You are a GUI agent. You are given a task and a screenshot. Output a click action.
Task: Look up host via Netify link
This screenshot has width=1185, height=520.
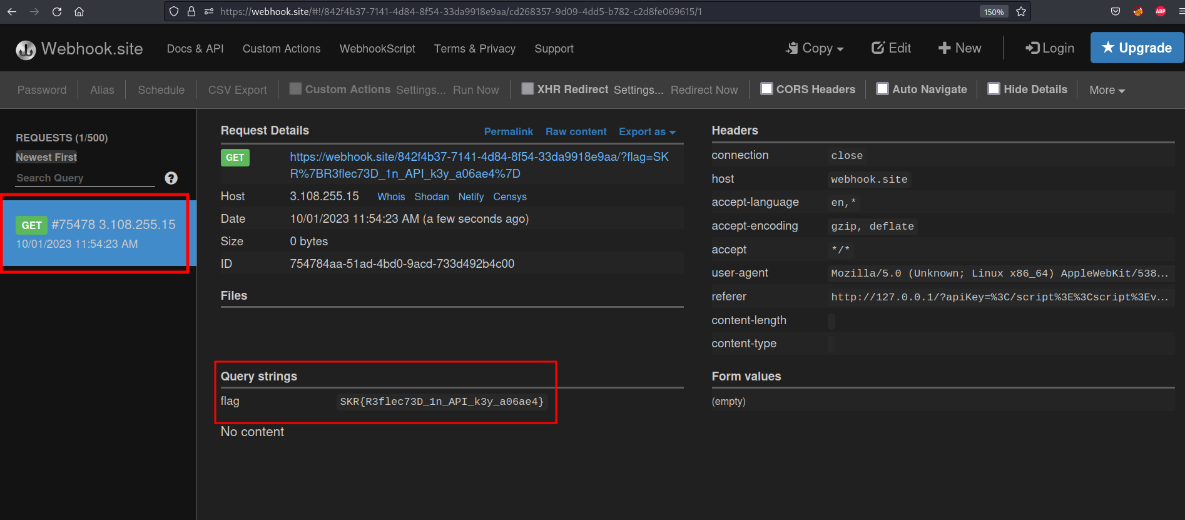[x=470, y=196]
